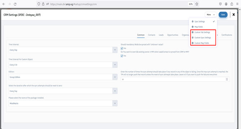Image resolution: width=241 pixels, height=129 pixels.
Task: Close the CRM Settings dialog with X
Action: tap(234, 15)
